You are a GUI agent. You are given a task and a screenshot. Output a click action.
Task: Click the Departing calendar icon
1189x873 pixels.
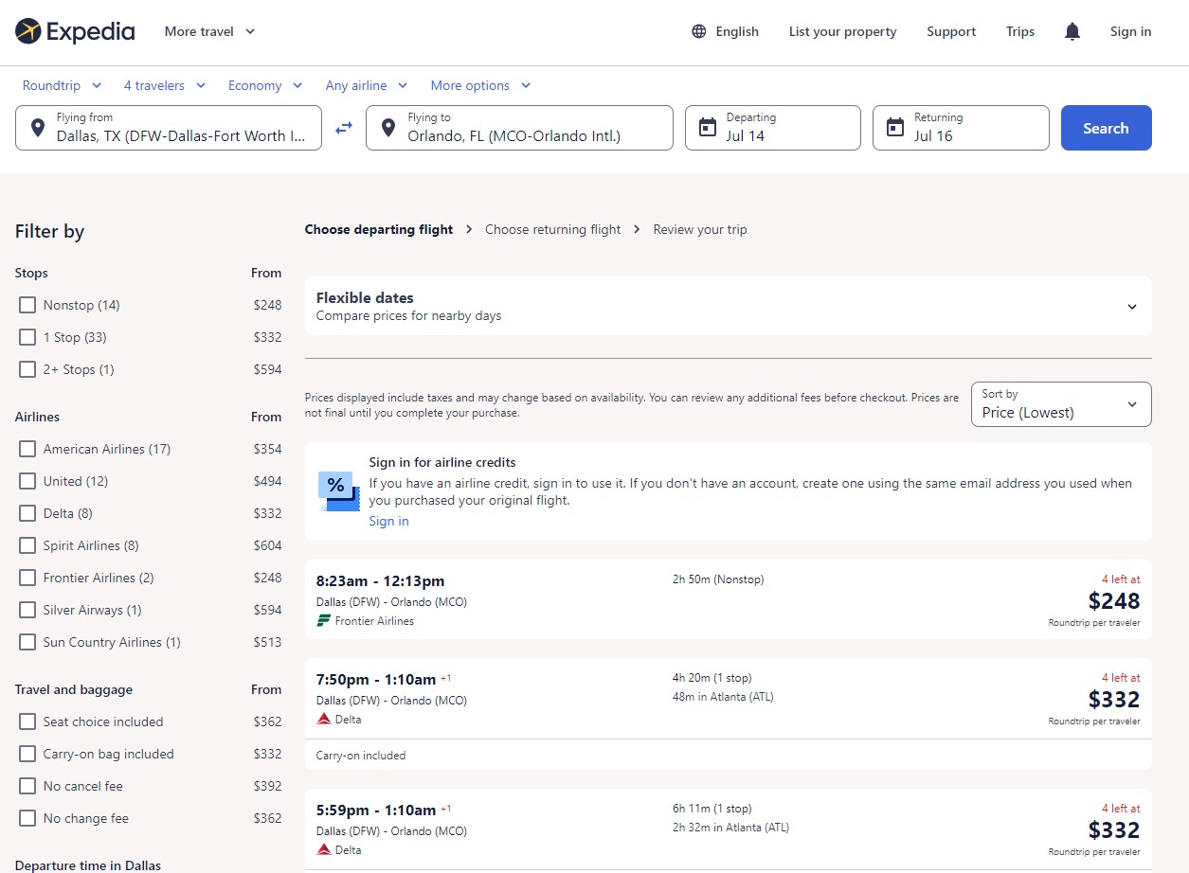tap(707, 127)
